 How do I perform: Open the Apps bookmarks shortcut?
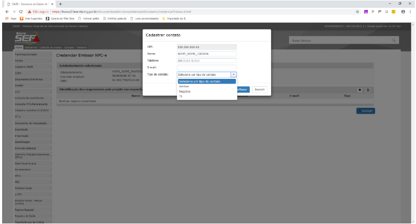(x=7, y=18)
